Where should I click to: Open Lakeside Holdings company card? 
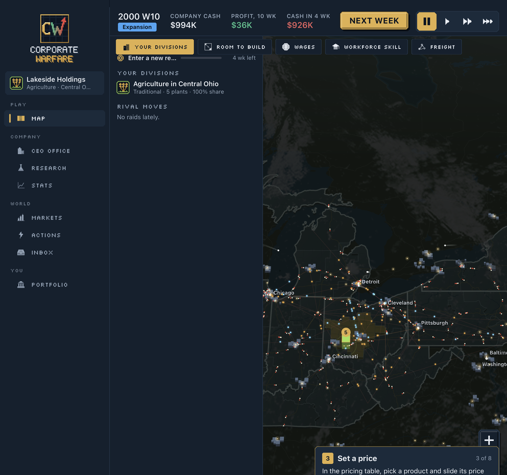click(54, 83)
